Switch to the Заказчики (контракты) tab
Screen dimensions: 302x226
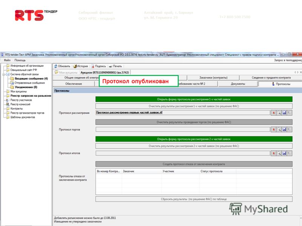coord(213,78)
